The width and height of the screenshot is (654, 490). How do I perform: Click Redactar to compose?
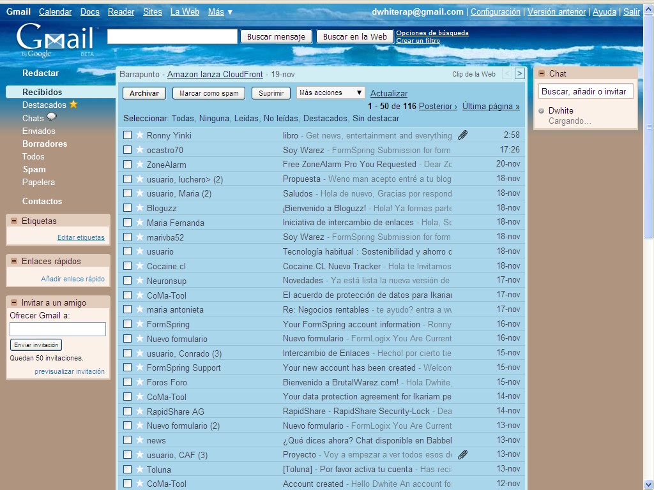click(40, 73)
